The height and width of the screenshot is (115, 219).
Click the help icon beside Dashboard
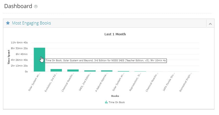36,7
